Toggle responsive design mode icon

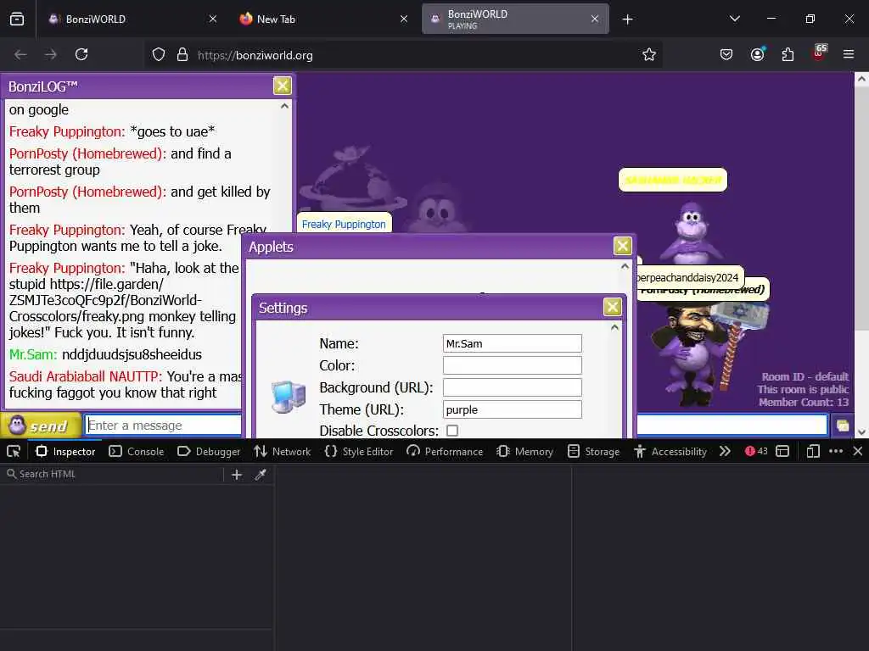[812, 451]
